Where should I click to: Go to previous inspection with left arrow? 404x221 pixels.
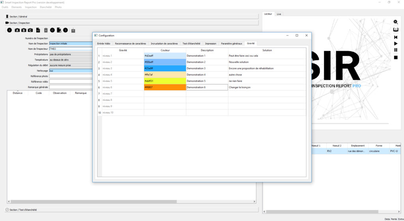click(x=52, y=30)
